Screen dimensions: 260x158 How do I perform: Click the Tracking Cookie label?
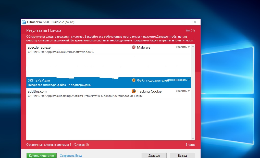pyautogui.click(x=149, y=91)
